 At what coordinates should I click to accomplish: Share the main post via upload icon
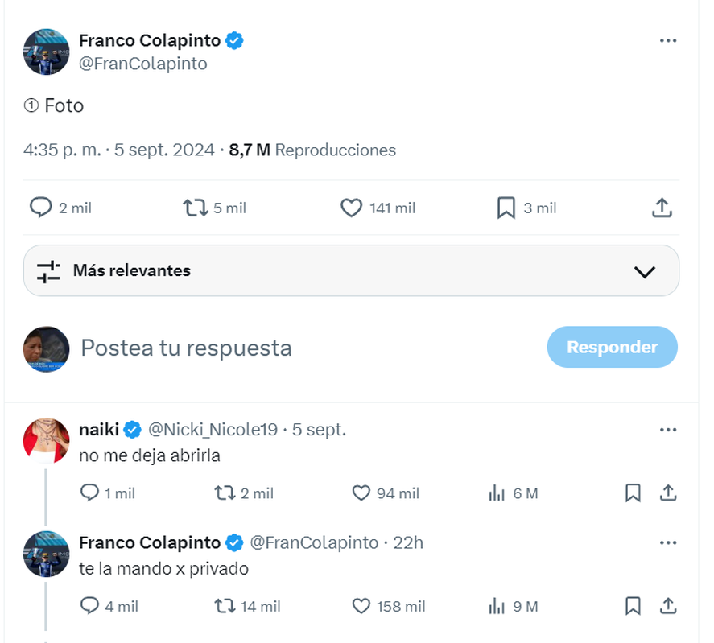pyautogui.click(x=661, y=208)
